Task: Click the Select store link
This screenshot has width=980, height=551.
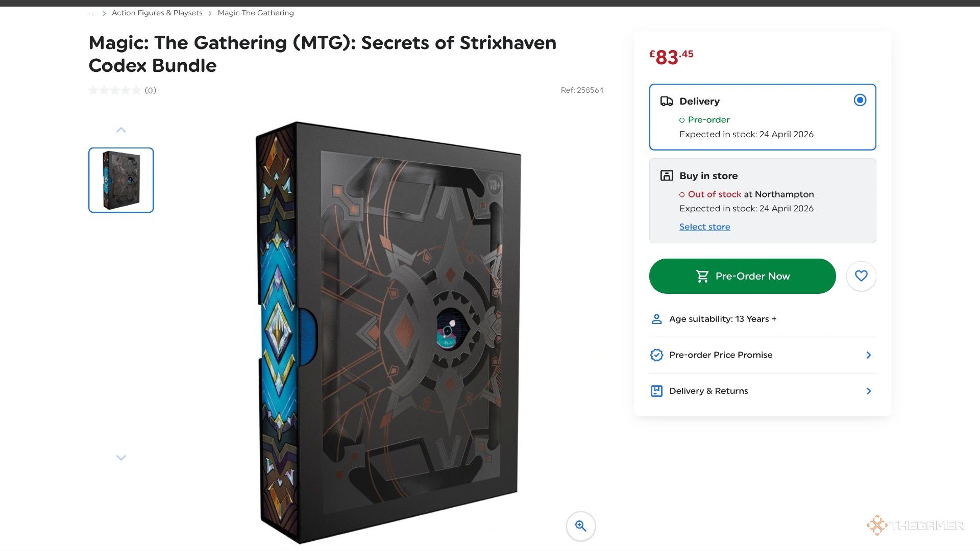Action: click(704, 227)
